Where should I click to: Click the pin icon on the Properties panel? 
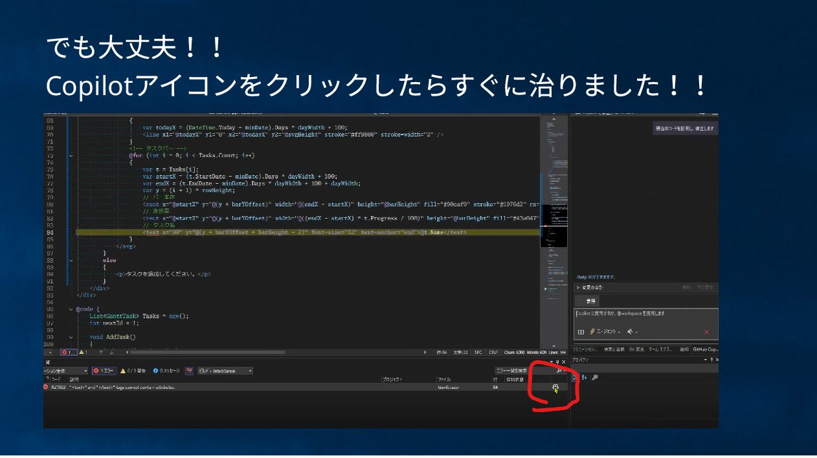(711, 360)
